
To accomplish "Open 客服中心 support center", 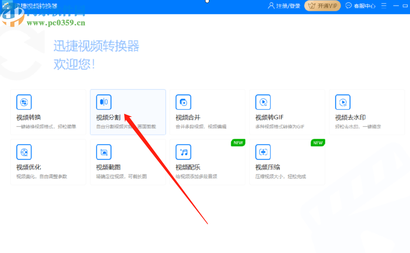I will point(365,6).
